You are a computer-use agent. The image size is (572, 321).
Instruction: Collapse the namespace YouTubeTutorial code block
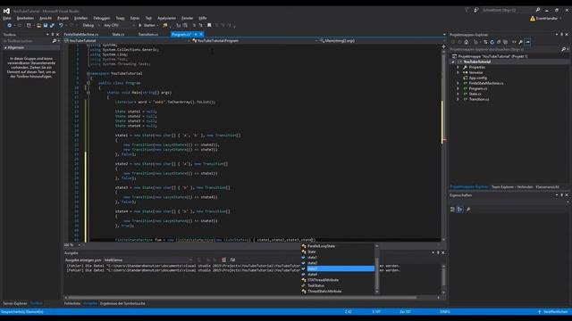pyautogui.click(x=88, y=73)
